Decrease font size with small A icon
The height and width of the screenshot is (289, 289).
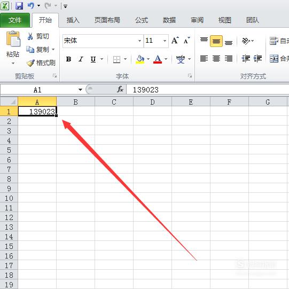point(186,41)
